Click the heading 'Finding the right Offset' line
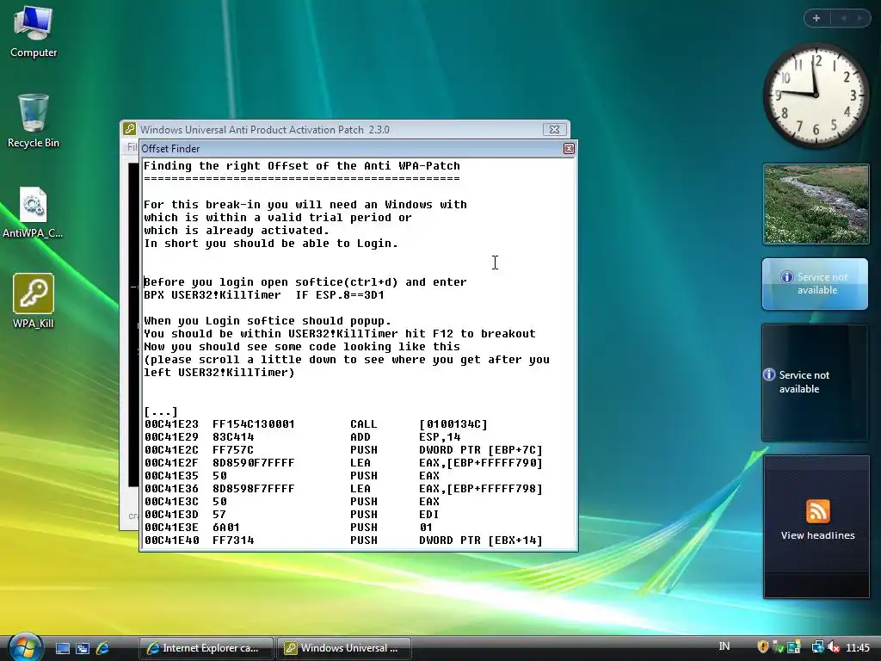This screenshot has height=661, width=881. 302,166
